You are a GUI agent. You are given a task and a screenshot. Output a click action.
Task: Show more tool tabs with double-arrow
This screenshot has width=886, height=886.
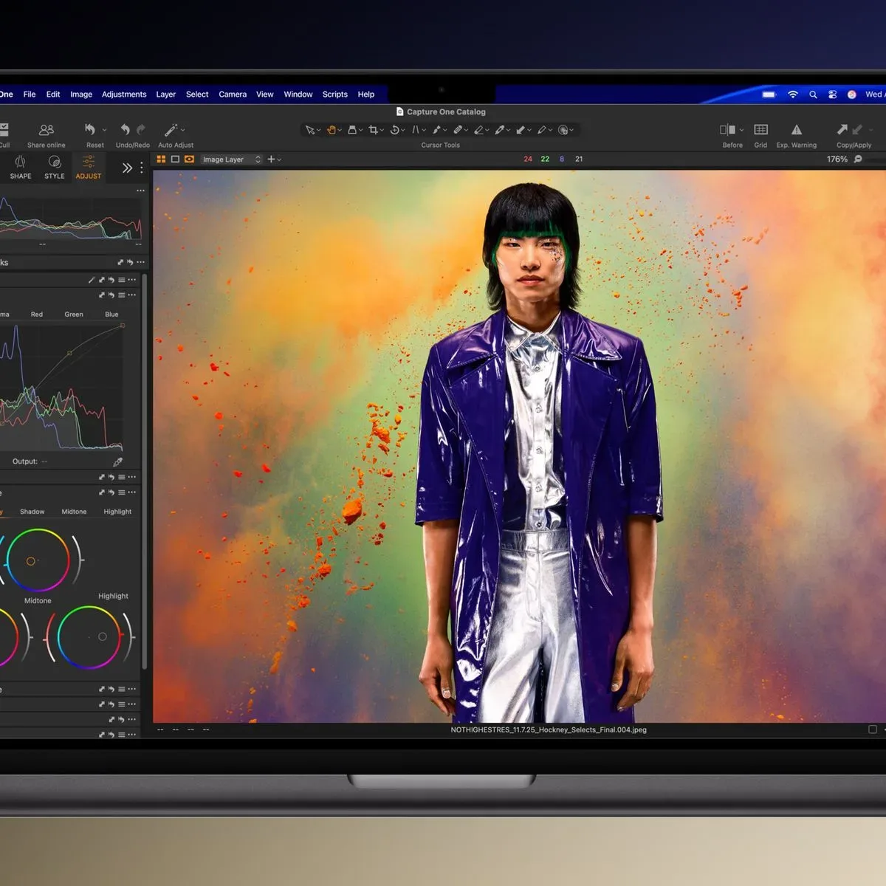point(127,168)
